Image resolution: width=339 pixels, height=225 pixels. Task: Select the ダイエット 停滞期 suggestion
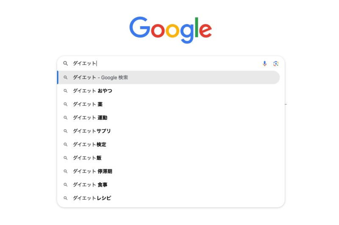pyautogui.click(x=168, y=171)
